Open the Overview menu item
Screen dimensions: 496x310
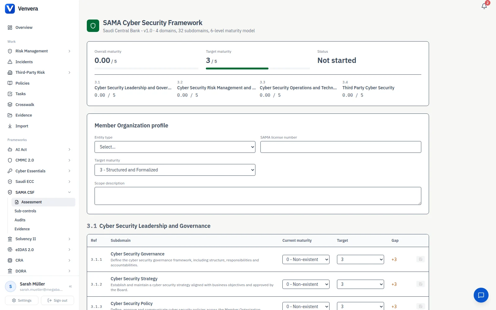click(40, 28)
